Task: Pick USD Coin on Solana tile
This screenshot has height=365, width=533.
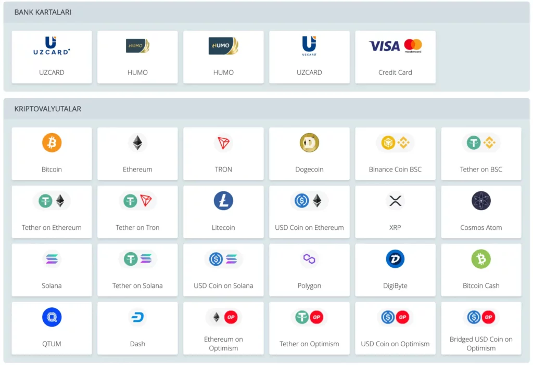Action: click(x=223, y=270)
